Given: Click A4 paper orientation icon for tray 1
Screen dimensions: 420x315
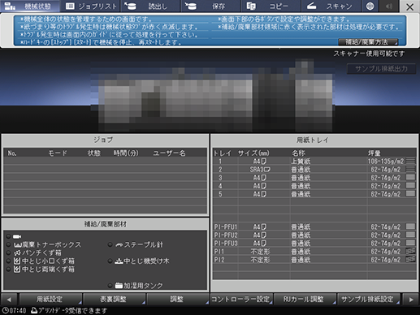Looking at the screenshot, I should pos(264,162).
